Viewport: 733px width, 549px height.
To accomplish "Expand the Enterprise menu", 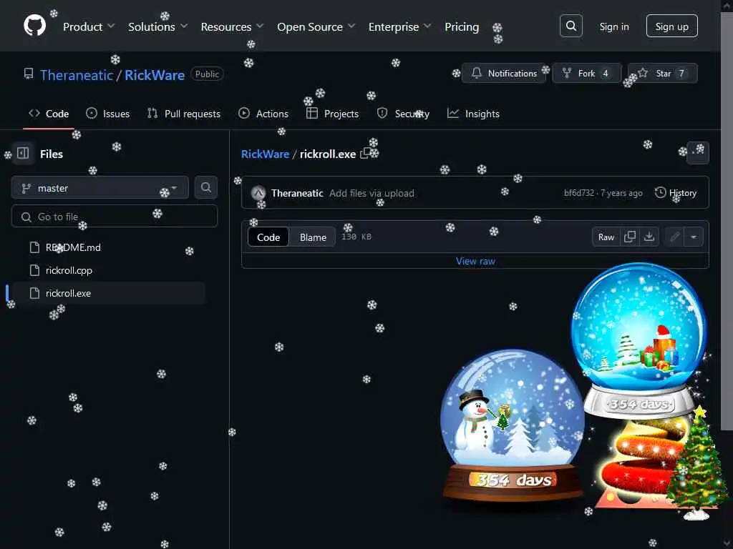I will tap(399, 26).
